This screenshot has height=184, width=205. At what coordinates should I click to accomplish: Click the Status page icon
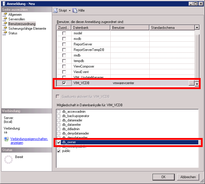(x=5, y=33)
